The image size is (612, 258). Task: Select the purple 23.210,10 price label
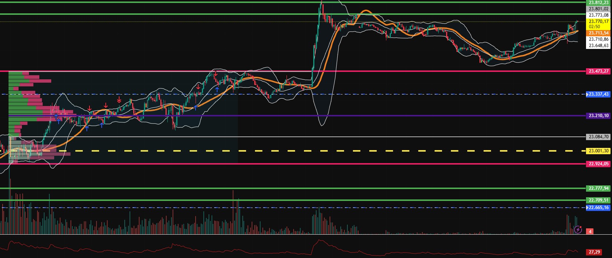point(598,116)
